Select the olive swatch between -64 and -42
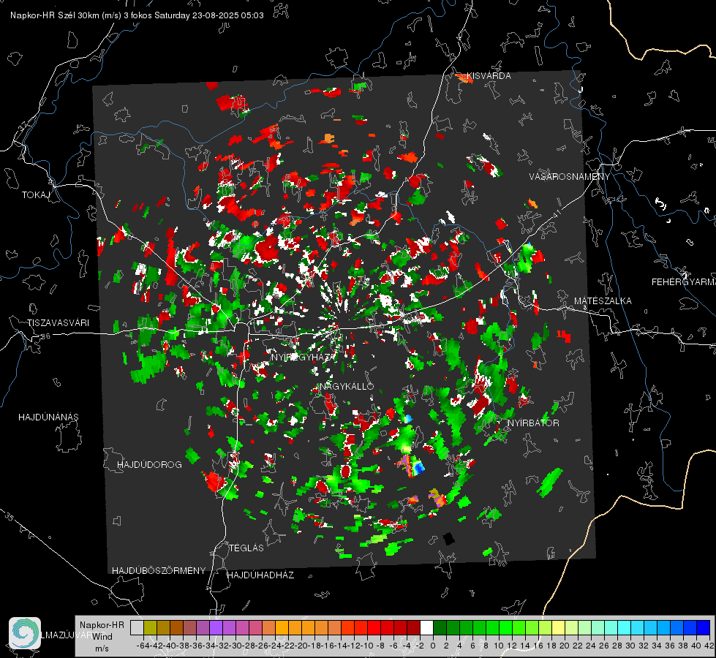 click(150, 627)
